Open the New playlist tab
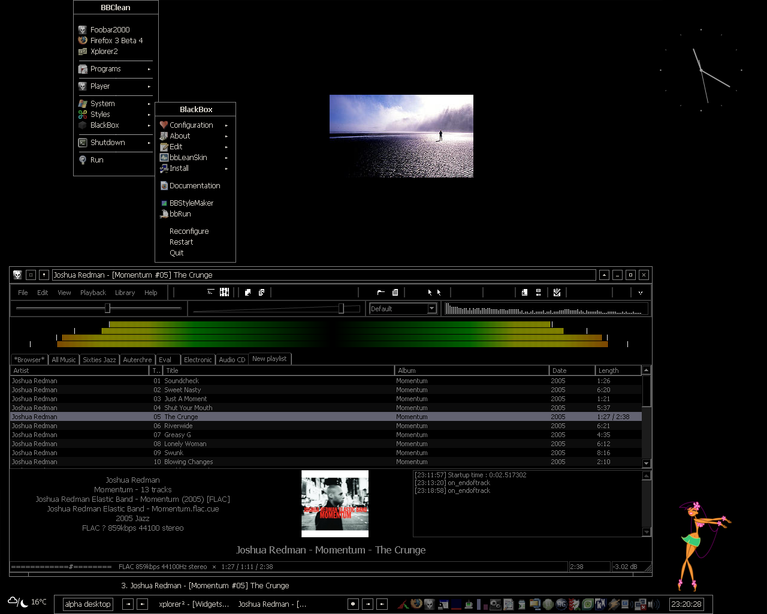 click(270, 359)
